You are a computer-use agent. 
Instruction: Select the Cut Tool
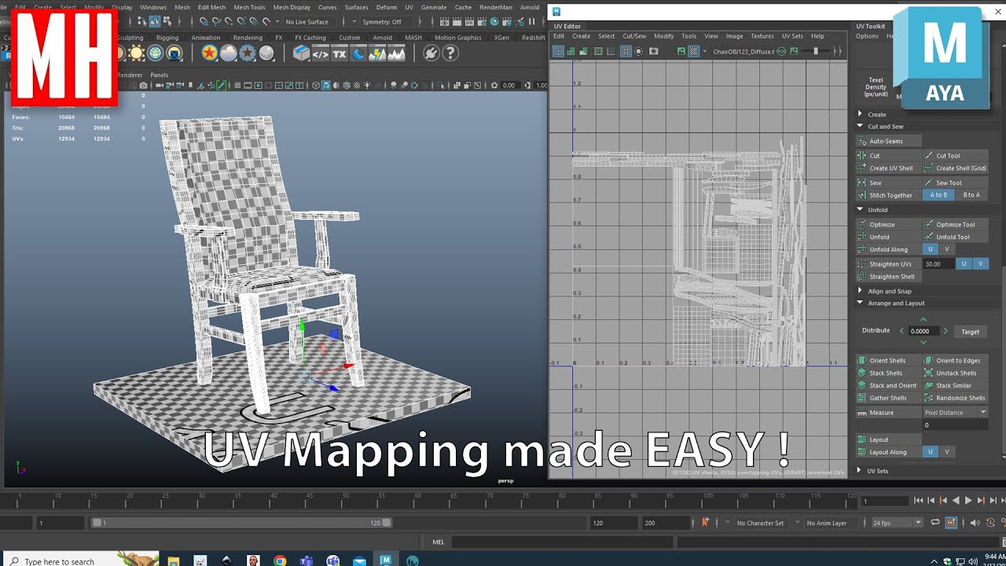(955, 156)
